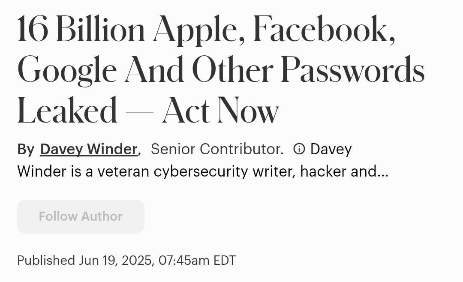Select the 07:45am EDT timestamp
This screenshot has width=463, height=282.
pos(197,260)
